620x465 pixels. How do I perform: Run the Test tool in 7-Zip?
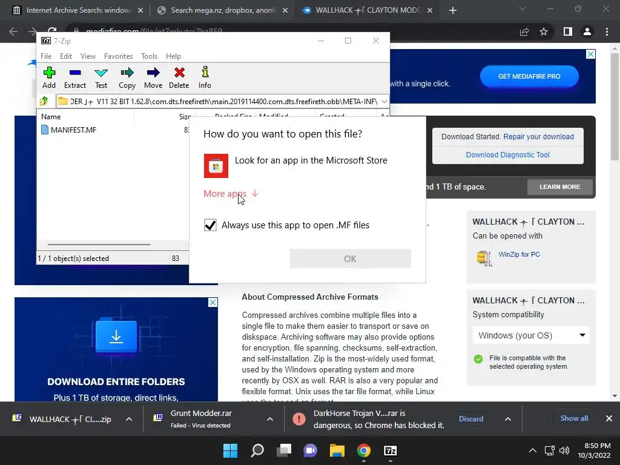[101, 78]
